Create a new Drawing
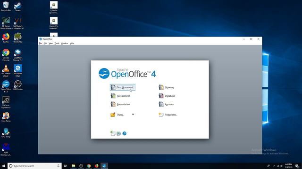Screen dimensions: 302x169 coord(166,87)
